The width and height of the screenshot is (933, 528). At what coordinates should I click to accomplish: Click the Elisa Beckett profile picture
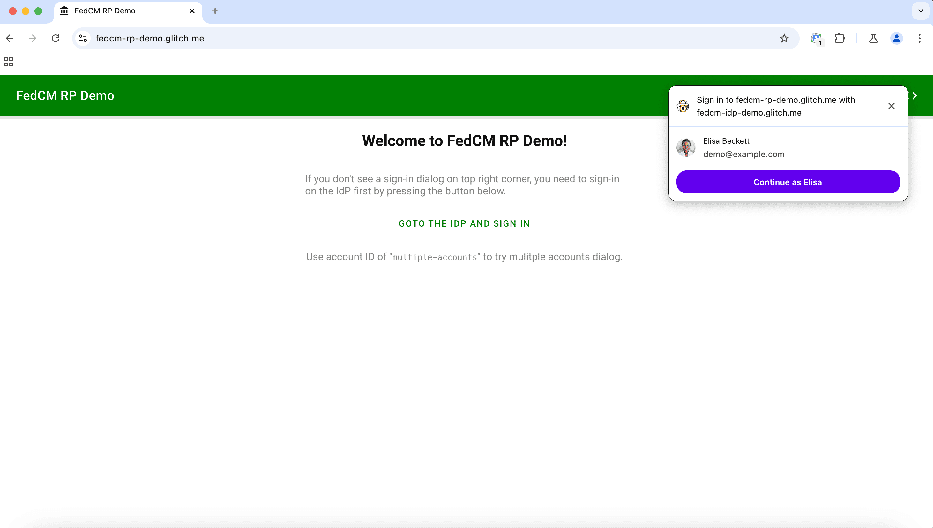(x=686, y=147)
